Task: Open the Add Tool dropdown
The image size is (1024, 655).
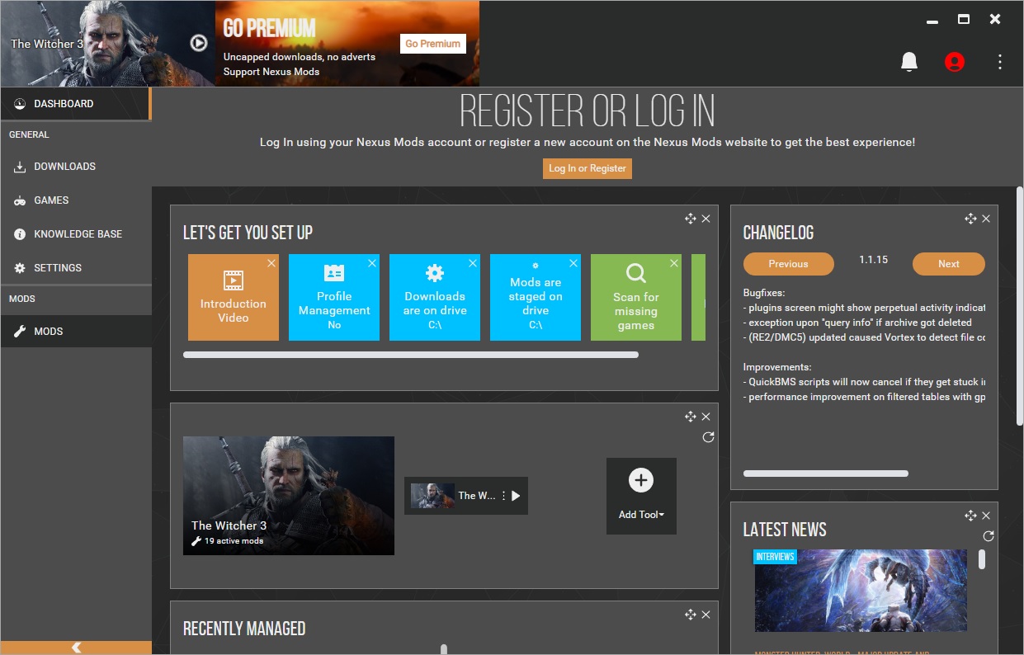Action: coord(641,496)
